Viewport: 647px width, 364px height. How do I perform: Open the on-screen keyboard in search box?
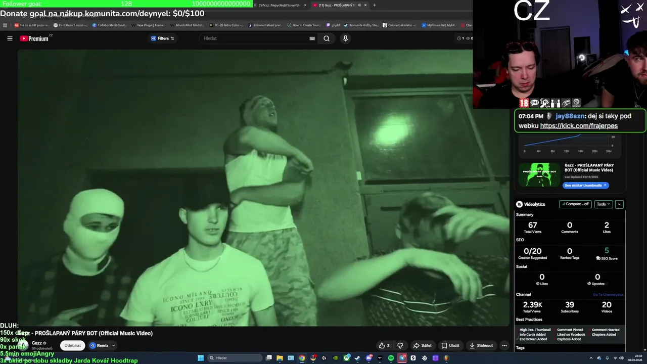tap(312, 38)
